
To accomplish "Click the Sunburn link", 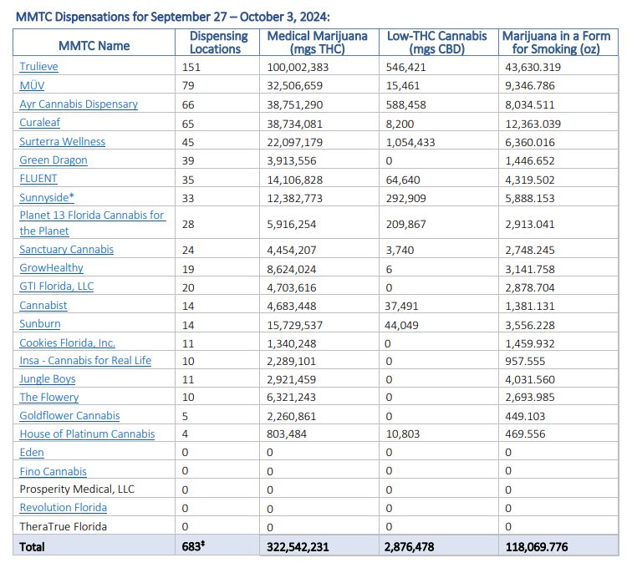I will tap(40, 324).
